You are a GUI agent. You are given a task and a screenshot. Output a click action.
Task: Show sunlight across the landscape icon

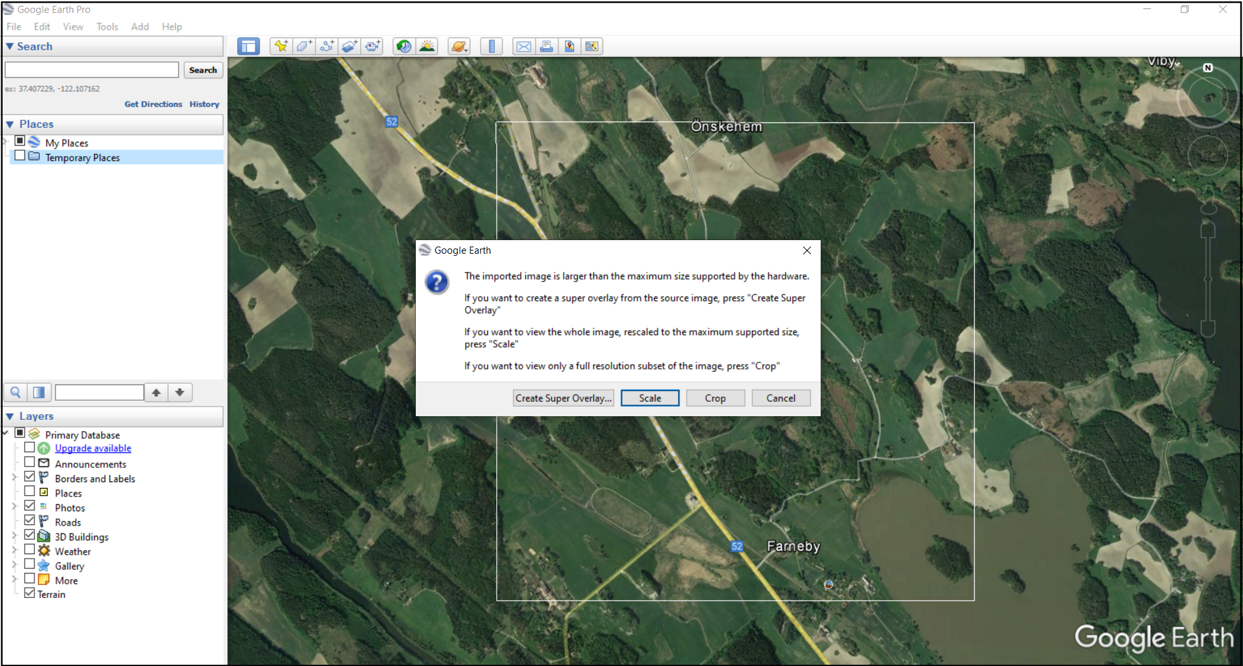[427, 47]
